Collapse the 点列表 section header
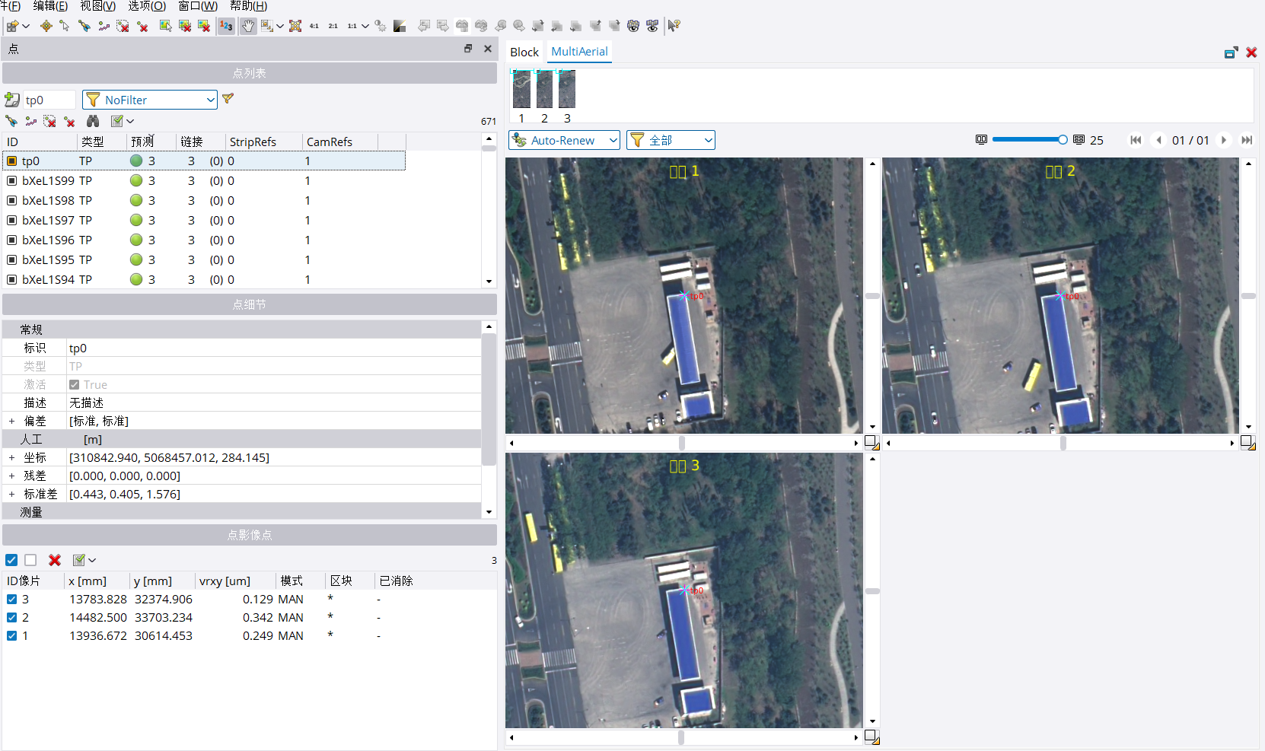The height and width of the screenshot is (751, 1265). click(x=250, y=73)
